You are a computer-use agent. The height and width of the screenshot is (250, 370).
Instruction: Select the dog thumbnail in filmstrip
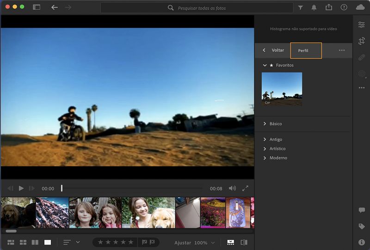18,213
